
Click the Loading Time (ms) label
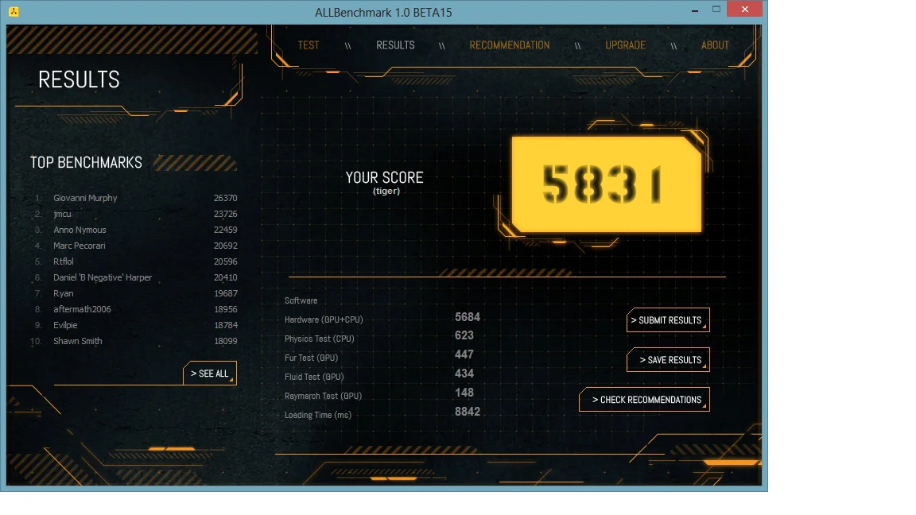pos(318,415)
